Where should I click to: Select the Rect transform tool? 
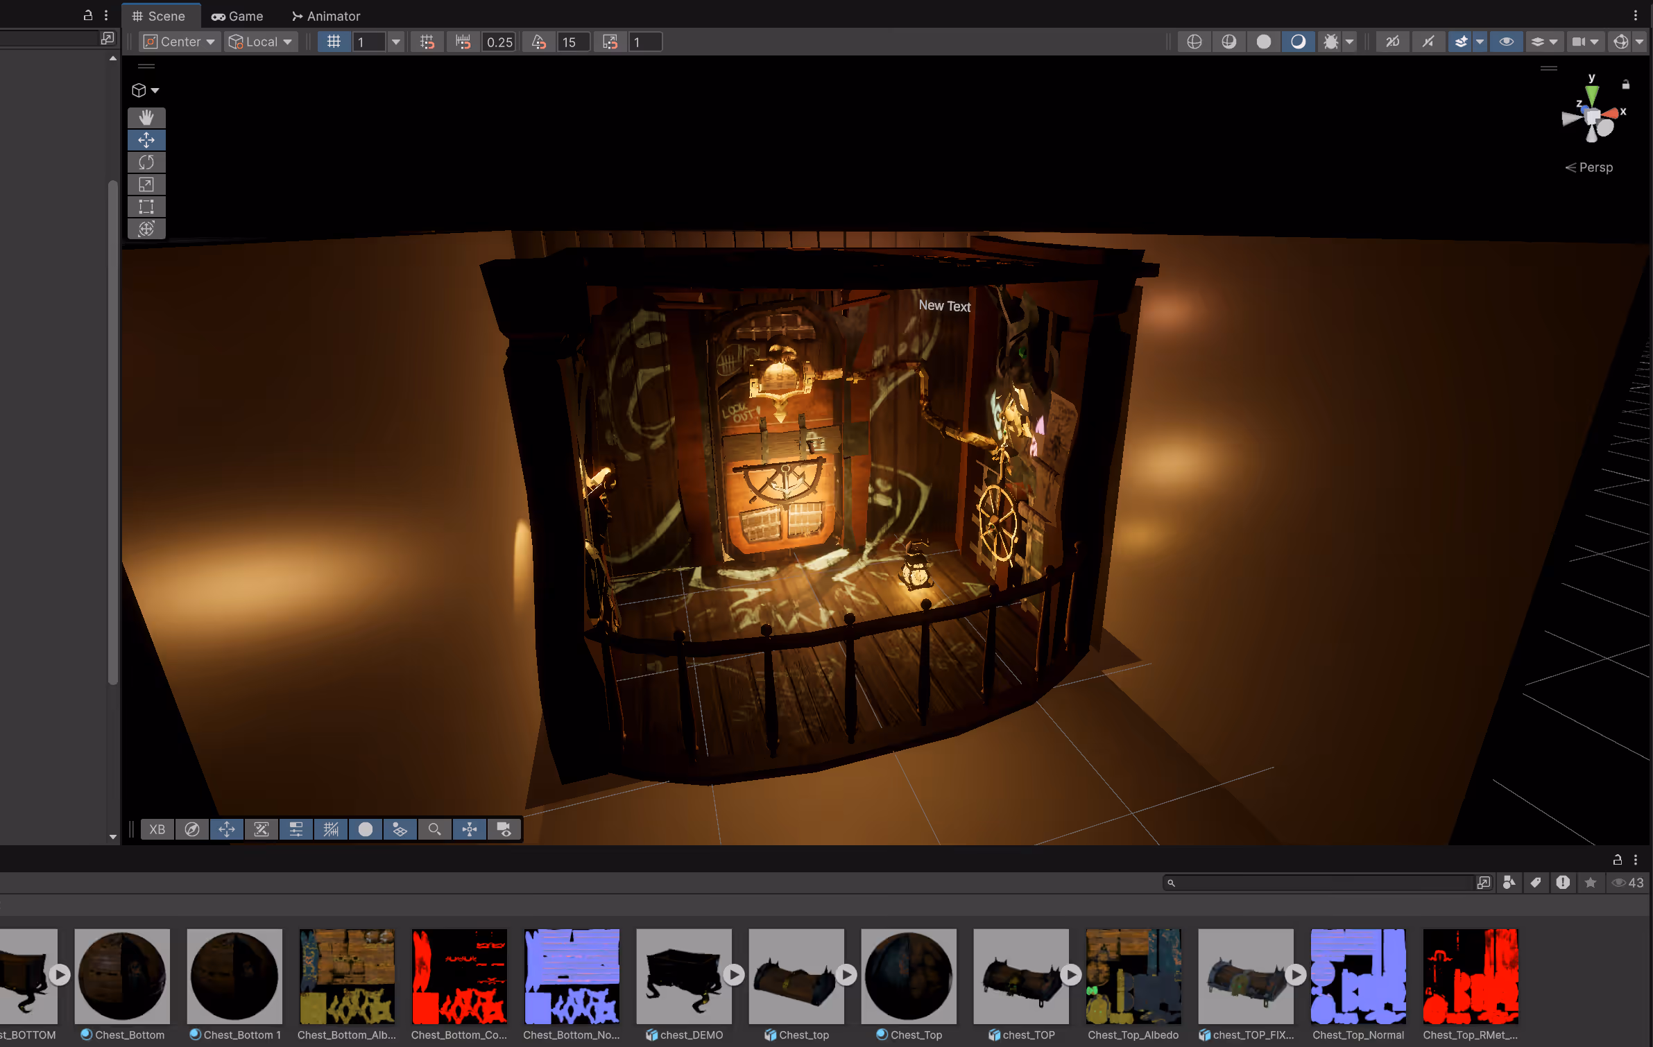(x=146, y=207)
